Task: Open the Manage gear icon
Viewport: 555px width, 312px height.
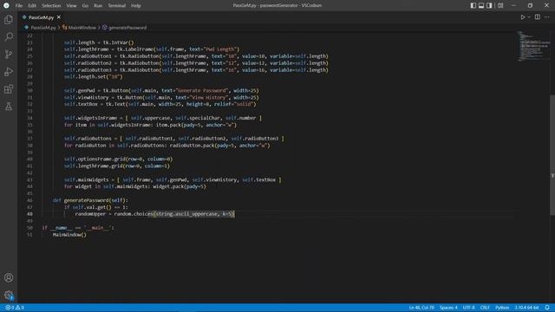Action: point(9,295)
